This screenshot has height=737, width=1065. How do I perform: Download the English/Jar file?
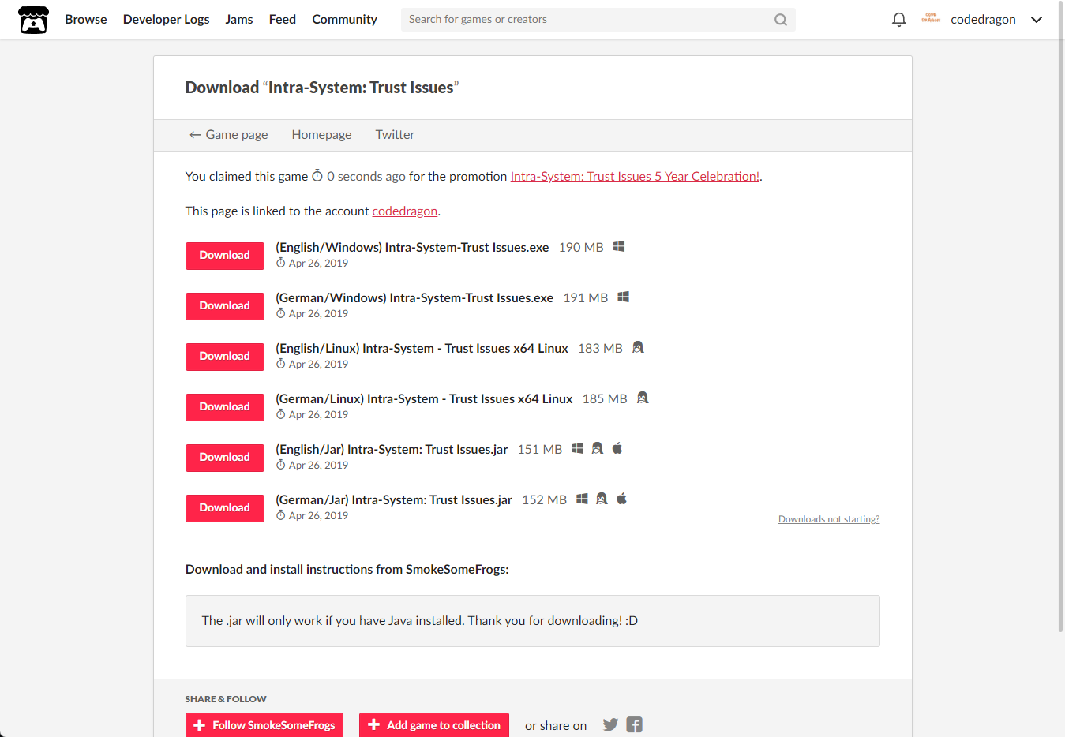[x=225, y=458]
